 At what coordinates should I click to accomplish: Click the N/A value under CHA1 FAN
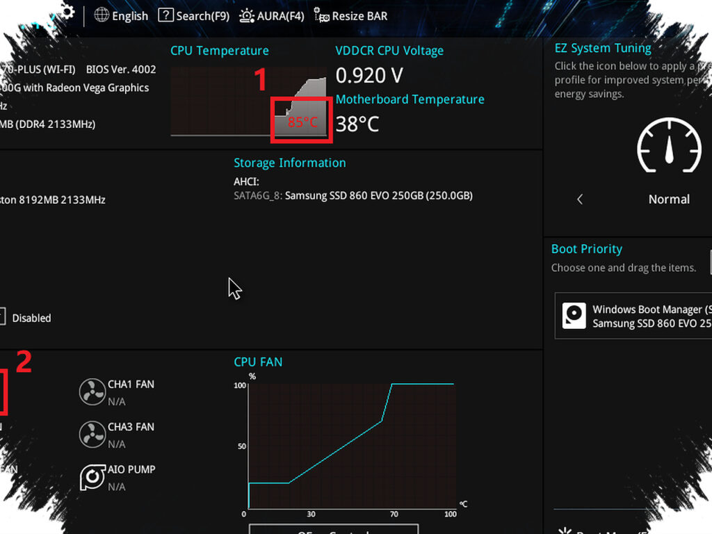coord(117,401)
